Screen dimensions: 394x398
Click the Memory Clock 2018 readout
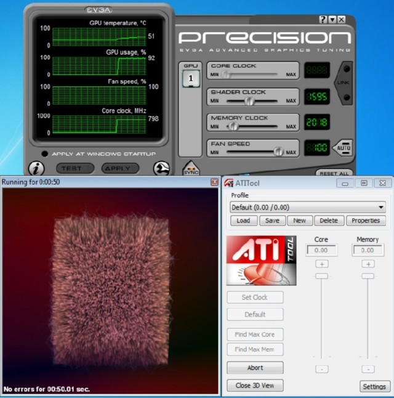pos(317,123)
